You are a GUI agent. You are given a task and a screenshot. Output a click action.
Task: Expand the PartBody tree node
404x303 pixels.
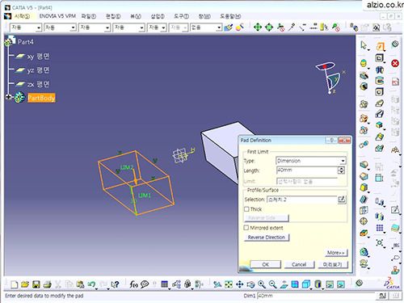tap(8, 97)
